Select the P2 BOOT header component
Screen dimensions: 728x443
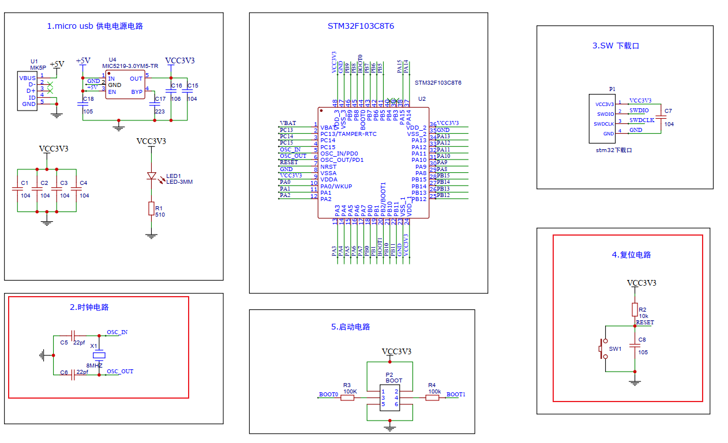click(x=390, y=397)
